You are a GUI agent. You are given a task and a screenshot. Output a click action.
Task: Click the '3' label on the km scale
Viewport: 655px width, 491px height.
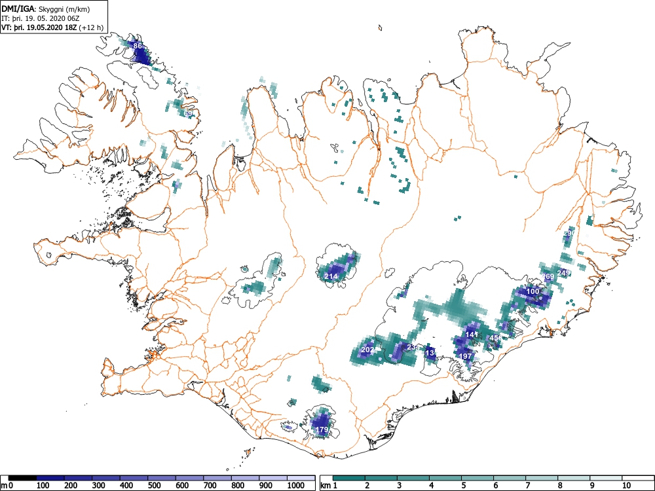pyautogui.click(x=400, y=486)
